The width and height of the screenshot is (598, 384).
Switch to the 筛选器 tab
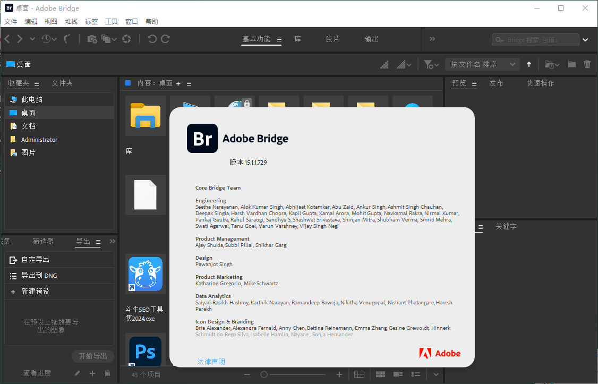point(43,241)
